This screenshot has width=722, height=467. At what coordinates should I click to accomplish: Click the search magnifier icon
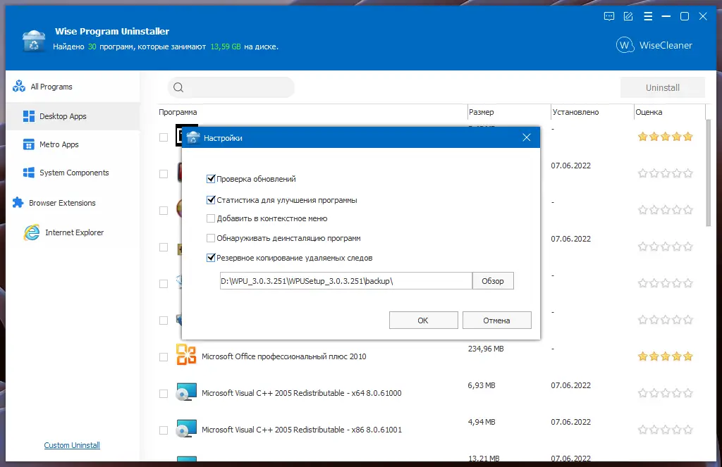pos(178,87)
